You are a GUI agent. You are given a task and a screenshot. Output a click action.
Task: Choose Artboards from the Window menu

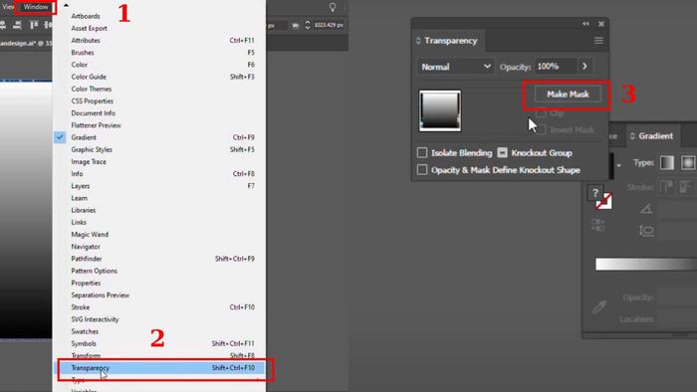coord(160,16)
